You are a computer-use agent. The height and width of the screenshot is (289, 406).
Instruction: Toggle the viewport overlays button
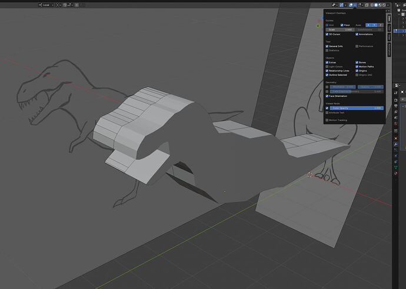click(x=351, y=5)
